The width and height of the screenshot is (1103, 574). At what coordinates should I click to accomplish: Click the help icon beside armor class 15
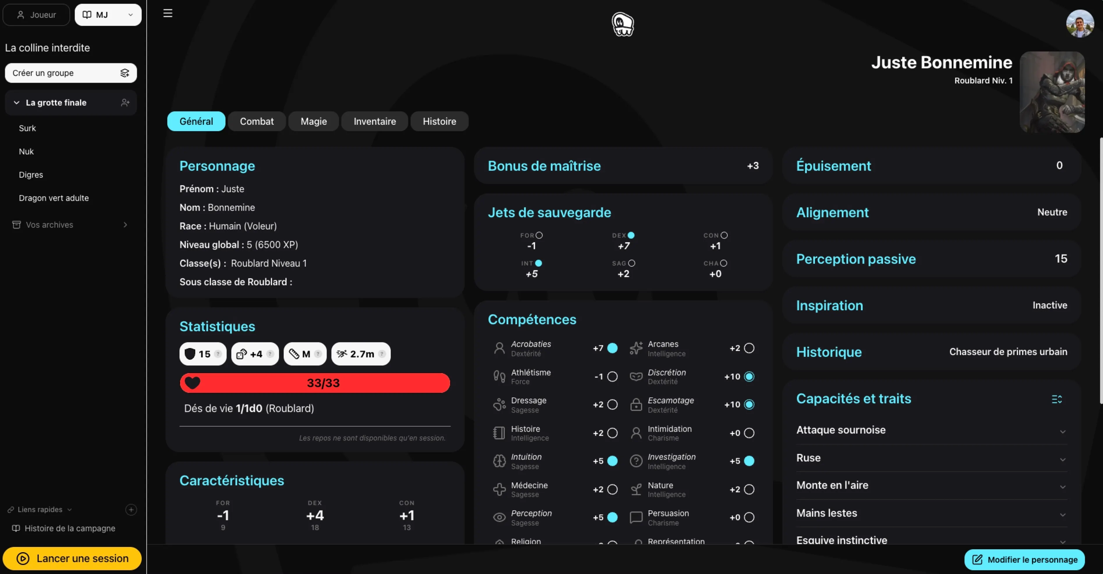218,354
